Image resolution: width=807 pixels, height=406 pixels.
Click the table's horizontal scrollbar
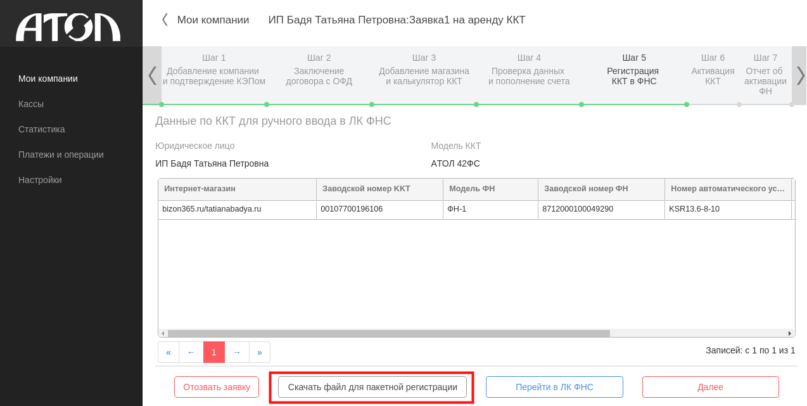(x=388, y=333)
